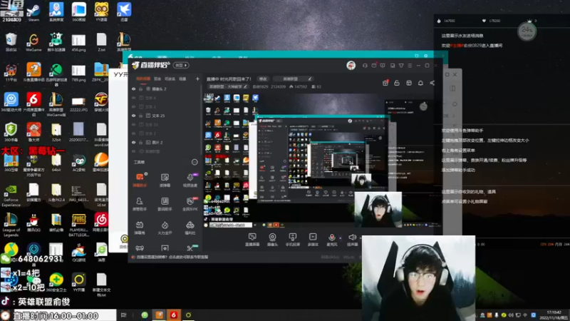Open the 视频连麦 tool

[190, 180]
